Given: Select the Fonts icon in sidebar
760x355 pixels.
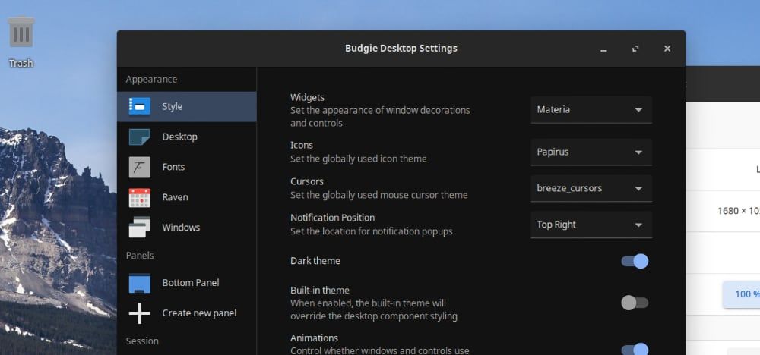Looking at the screenshot, I should [x=139, y=167].
